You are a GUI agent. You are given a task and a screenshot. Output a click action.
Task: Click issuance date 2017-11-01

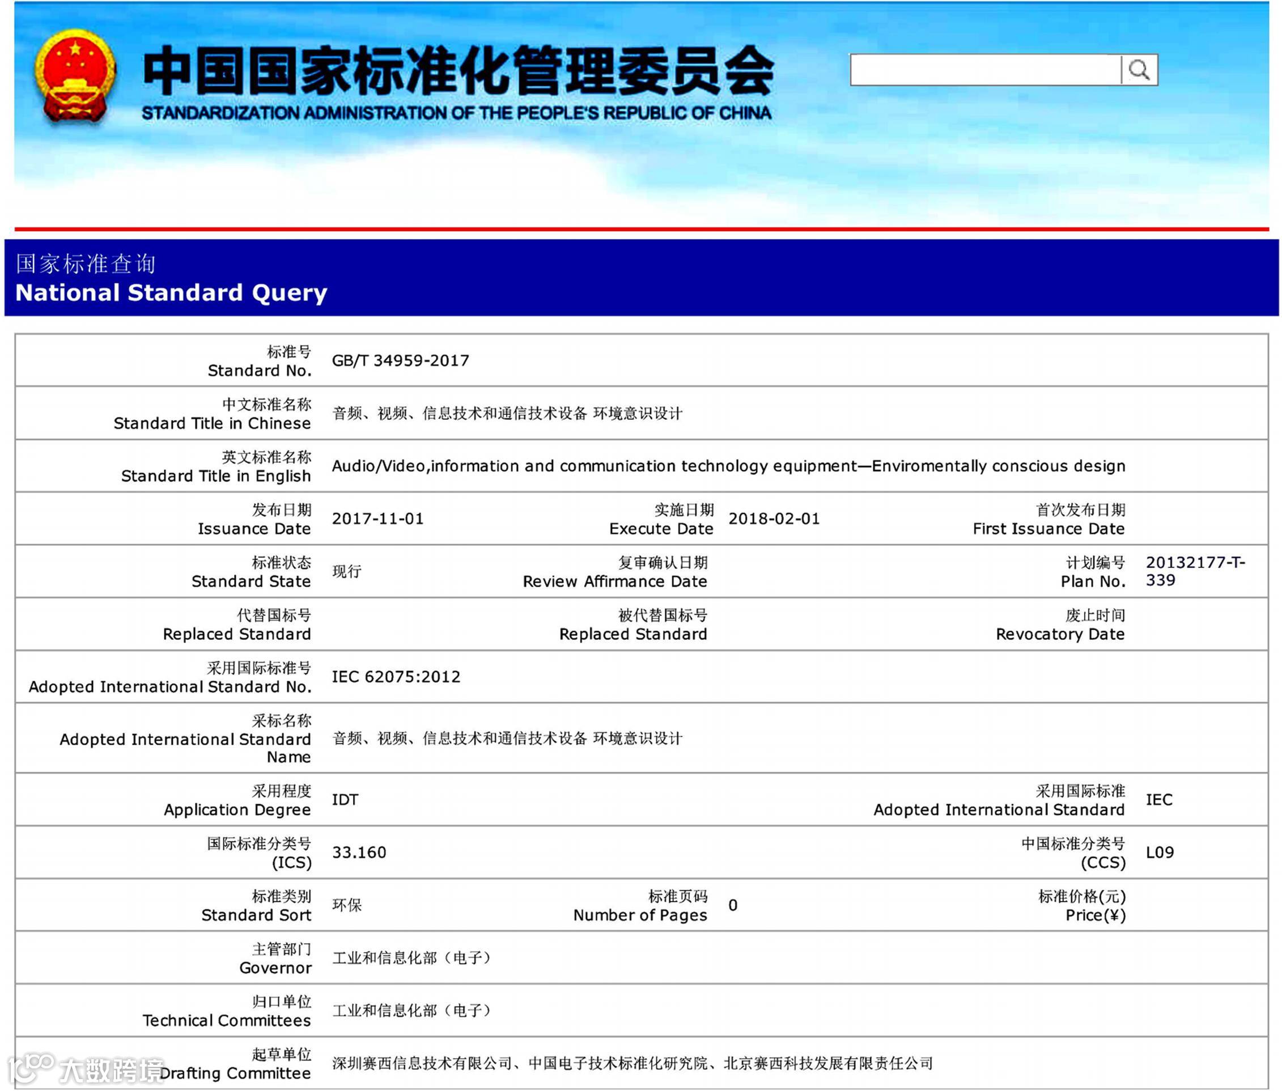coord(378,518)
